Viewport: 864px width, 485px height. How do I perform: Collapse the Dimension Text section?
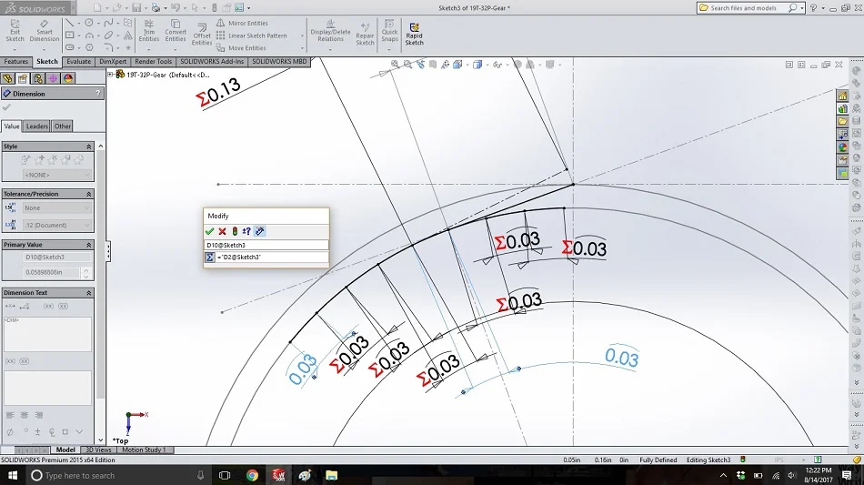pyautogui.click(x=89, y=293)
